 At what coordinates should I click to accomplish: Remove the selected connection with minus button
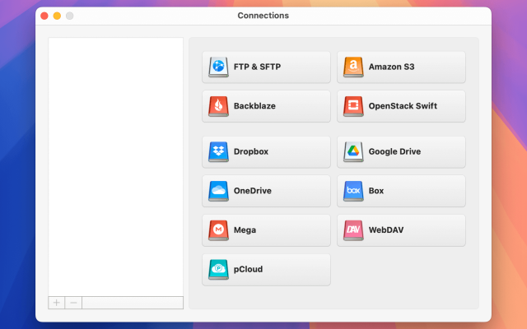click(73, 303)
